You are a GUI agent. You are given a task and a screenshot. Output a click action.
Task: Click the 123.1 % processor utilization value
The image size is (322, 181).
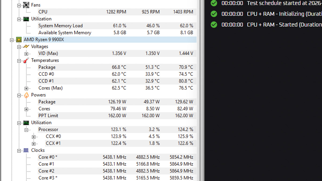[x=119, y=130]
